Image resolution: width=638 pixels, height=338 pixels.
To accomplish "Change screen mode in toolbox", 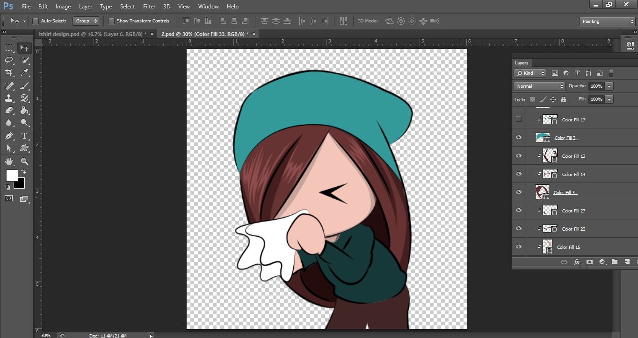I will click(24, 198).
